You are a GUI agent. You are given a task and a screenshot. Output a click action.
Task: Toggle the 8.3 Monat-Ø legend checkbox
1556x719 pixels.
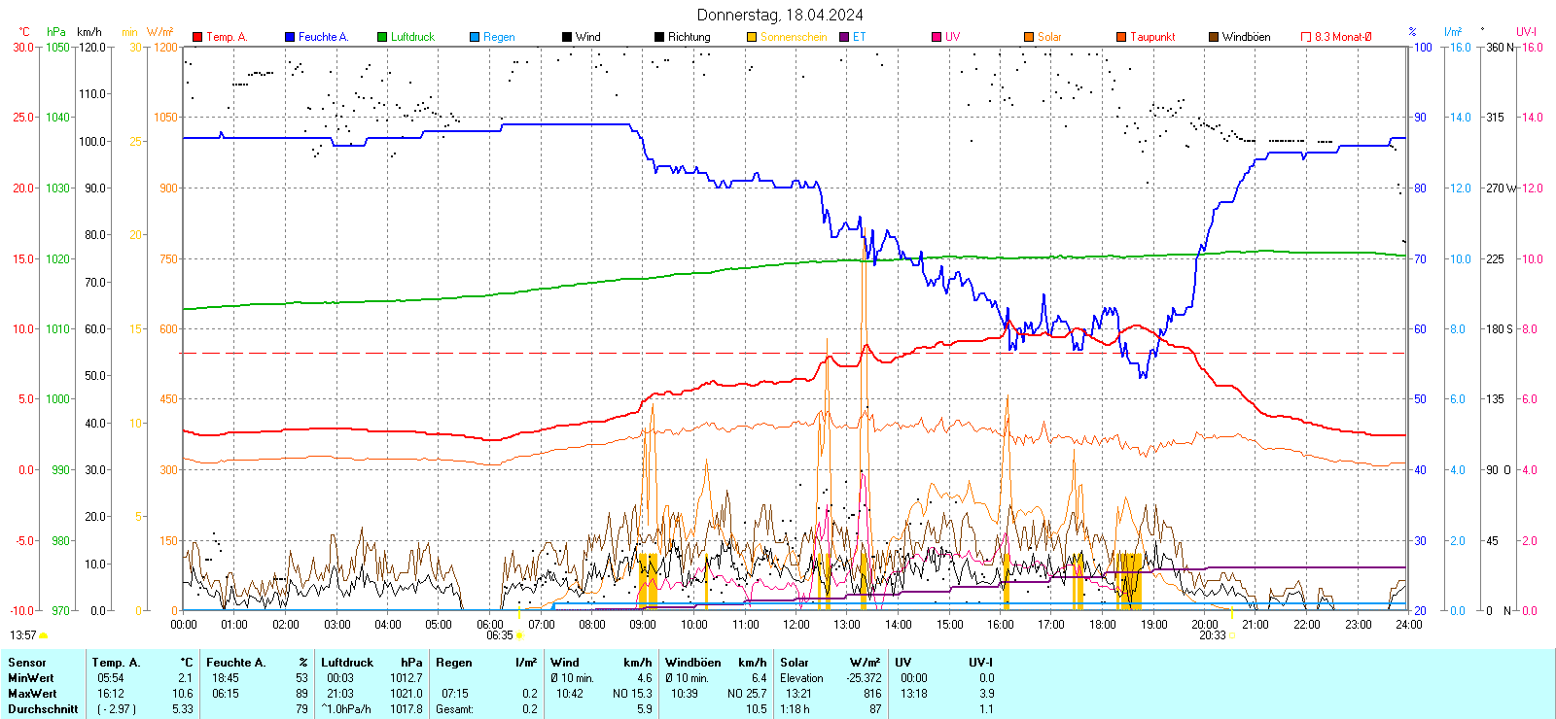[1306, 37]
